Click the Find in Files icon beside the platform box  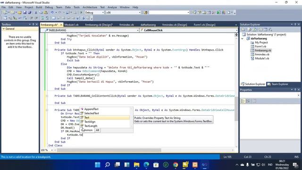pyautogui.click(x=146, y=13)
